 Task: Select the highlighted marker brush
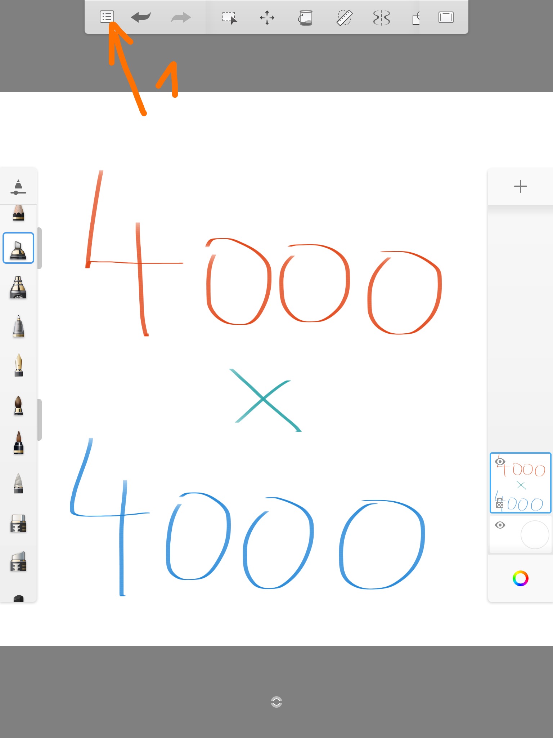pos(18,248)
